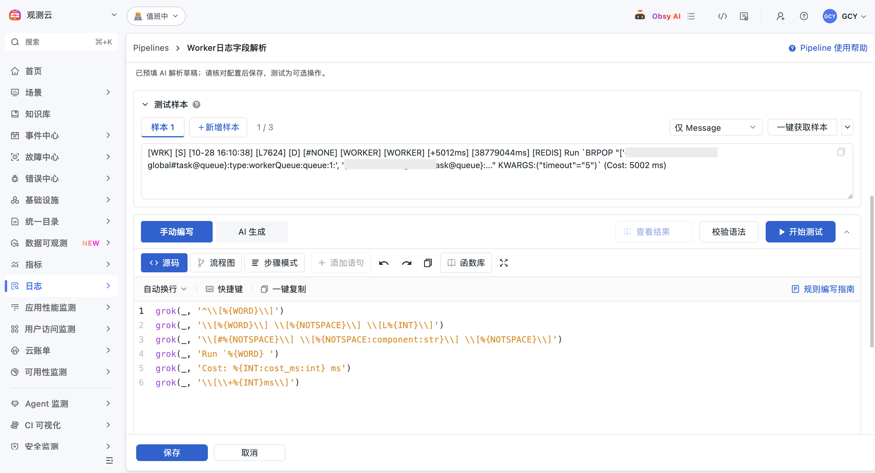Click 开始测试 button
The width and height of the screenshot is (875, 473).
[x=800, y=232]
